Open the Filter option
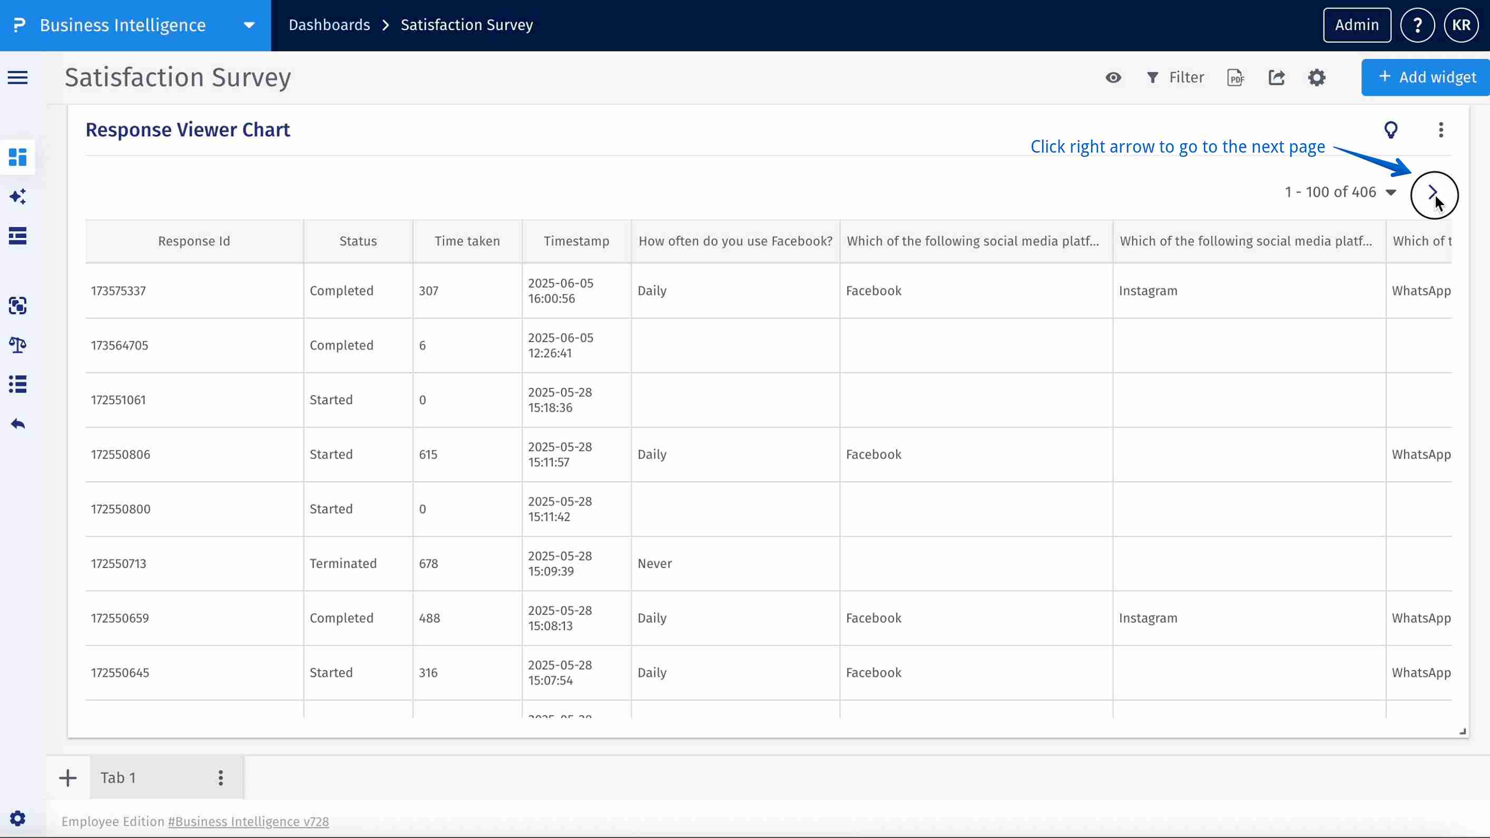Screen dimensions: 1490x838 1175,77
